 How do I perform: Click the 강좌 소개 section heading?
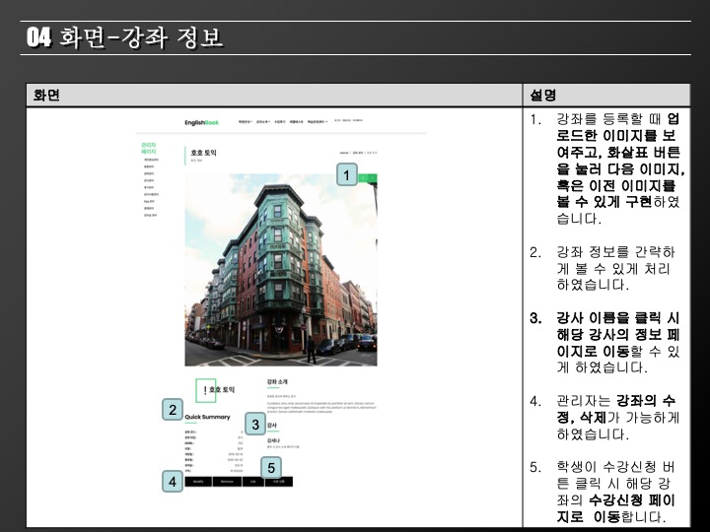pyautogui.click(x=277, y=382)
